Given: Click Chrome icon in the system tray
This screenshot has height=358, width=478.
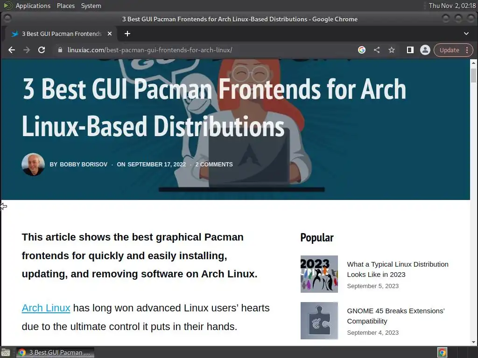Looking at the screenshot, I should [x=442, y=352].
